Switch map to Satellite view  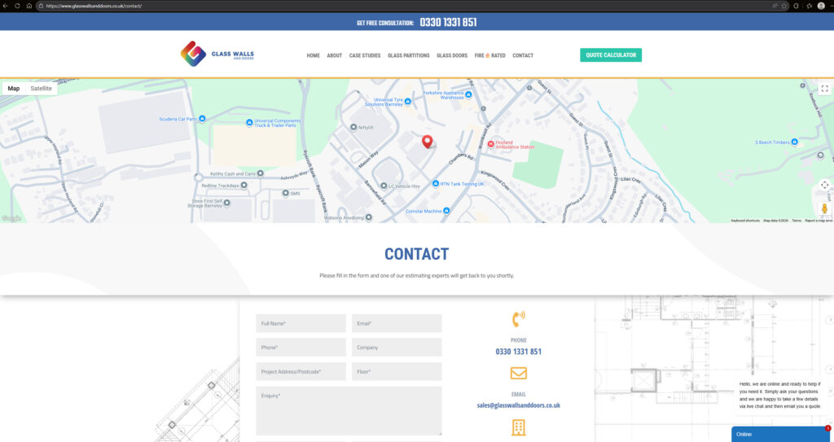[41, 88]
